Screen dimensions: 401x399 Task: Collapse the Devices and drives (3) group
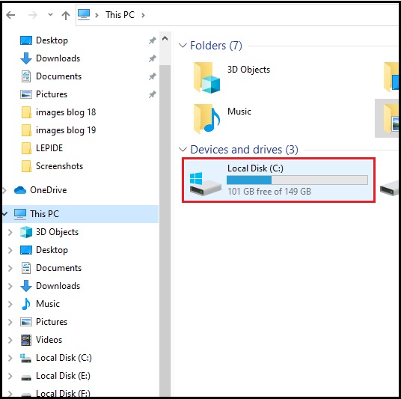(x=183, y=150)
